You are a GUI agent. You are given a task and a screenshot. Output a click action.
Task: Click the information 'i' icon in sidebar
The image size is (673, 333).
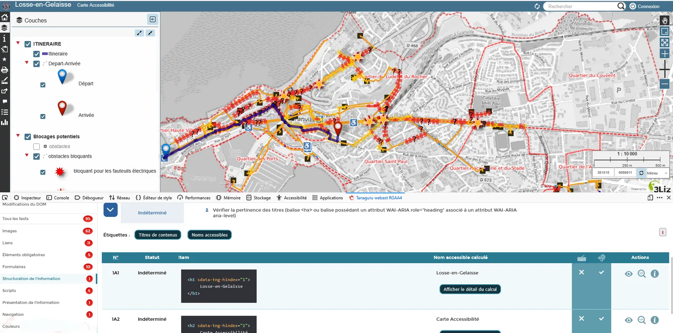(5, 38)
